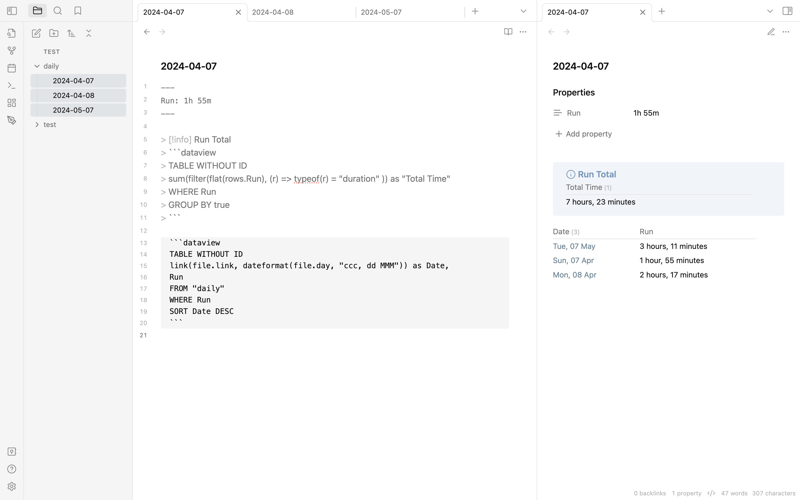The height and width of the screenshot is (500, 800).
Task: Switch right pane to editing view
Action: point(771,32)
